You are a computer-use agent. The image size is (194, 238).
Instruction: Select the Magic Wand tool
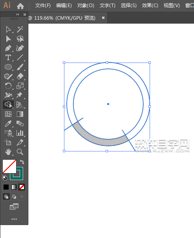20,29
